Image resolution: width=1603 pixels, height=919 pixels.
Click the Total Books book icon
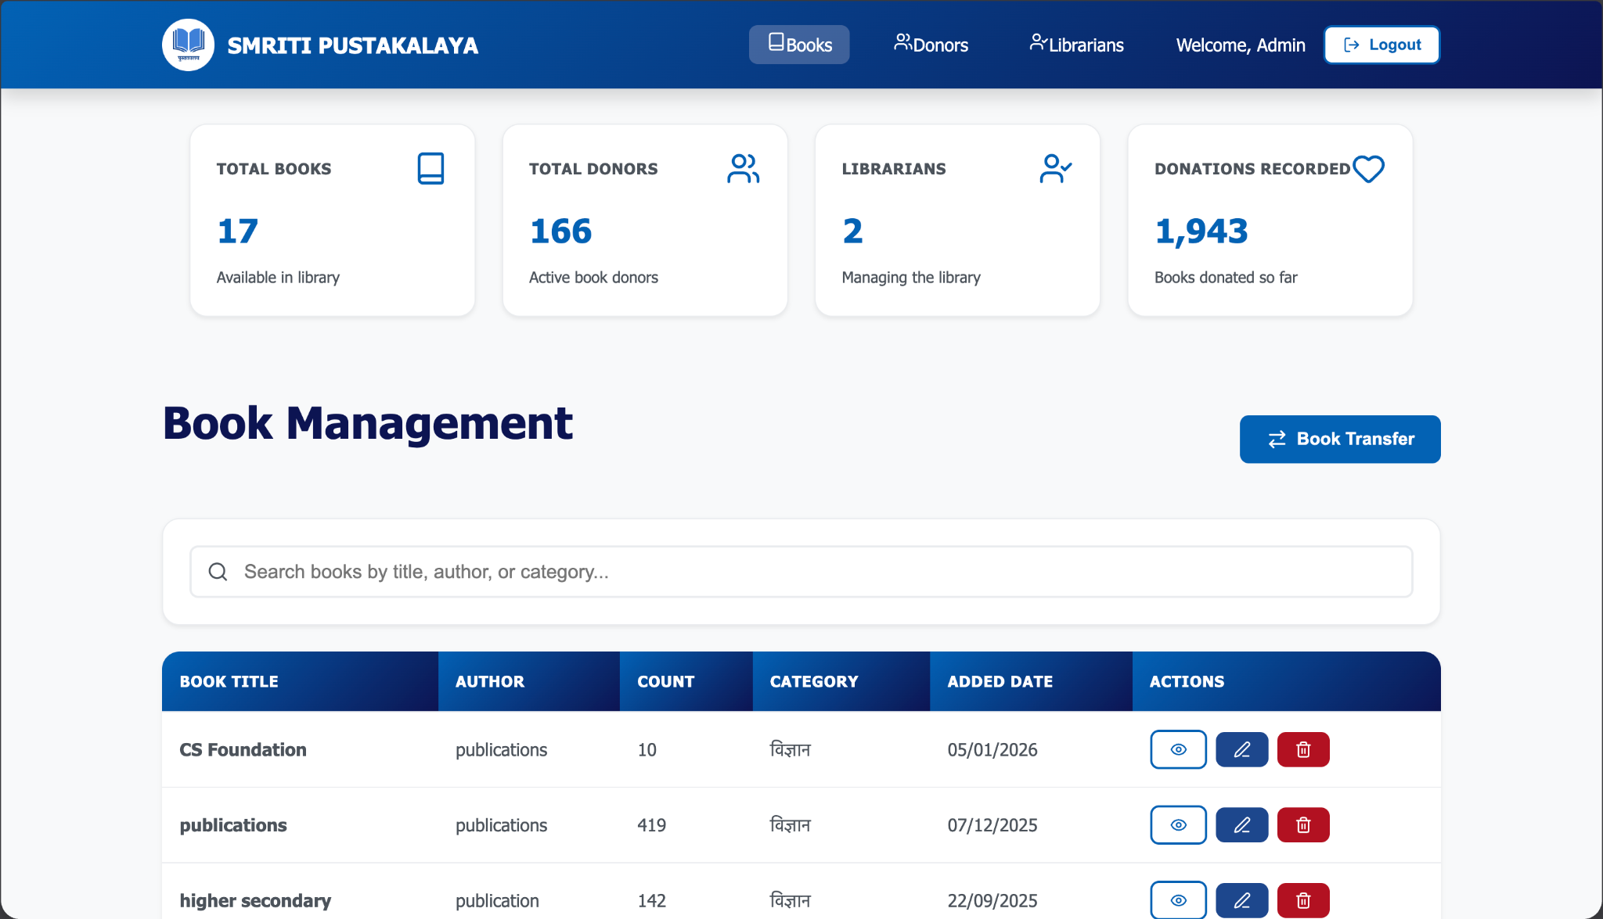coord(430,168)
